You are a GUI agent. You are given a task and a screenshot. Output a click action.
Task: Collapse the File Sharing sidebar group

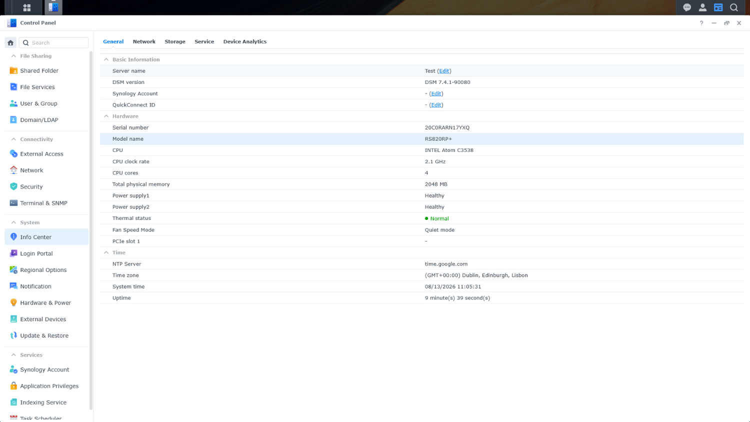click(13, 56)
